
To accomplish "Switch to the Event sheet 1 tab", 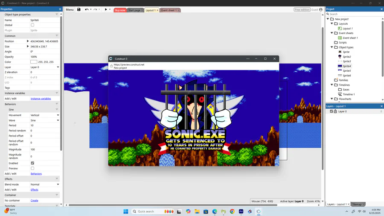I will (169, 10).
